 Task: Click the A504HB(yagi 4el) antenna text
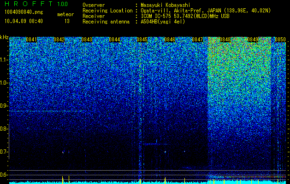click(x=163, y=22)
